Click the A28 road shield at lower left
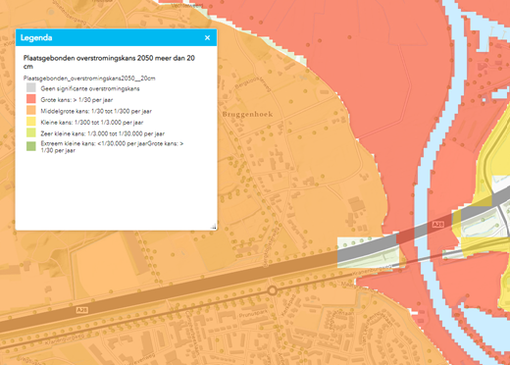The height and width of the screenshot is (365, 510). click(x=82, y=310)
